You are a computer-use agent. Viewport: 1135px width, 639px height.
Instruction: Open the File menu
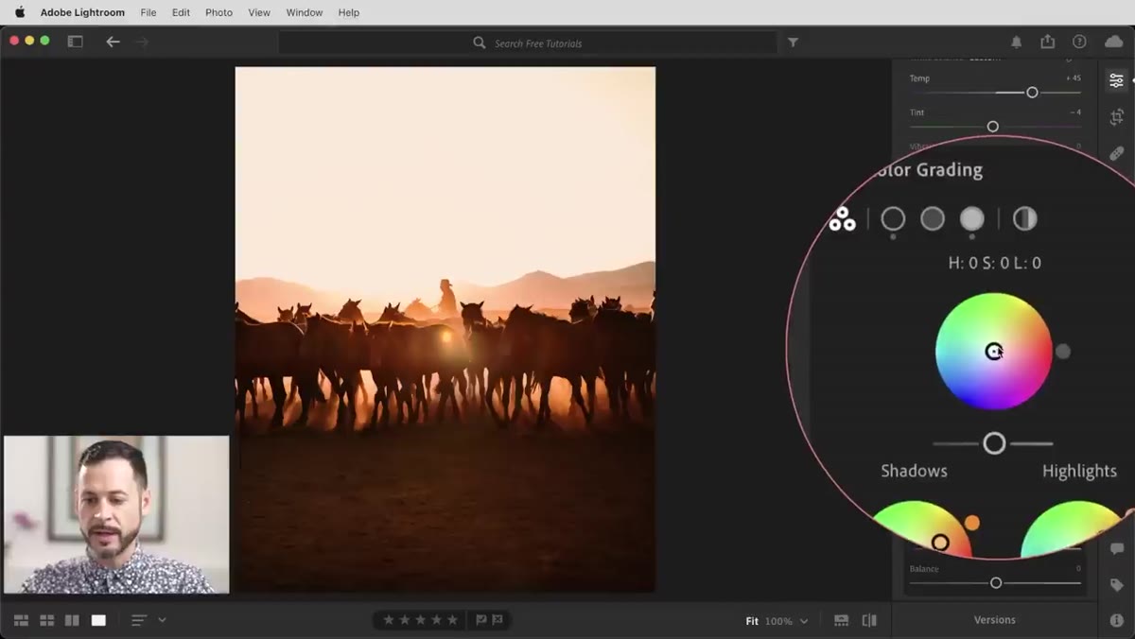coord(148,12)
